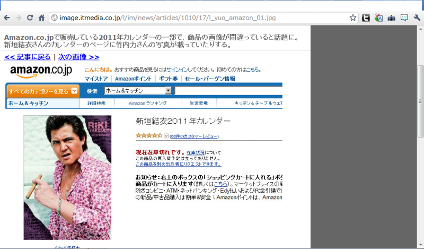Select the 生活家電 tab
This screenshot has height=249, width=424.
pos(198,103)
